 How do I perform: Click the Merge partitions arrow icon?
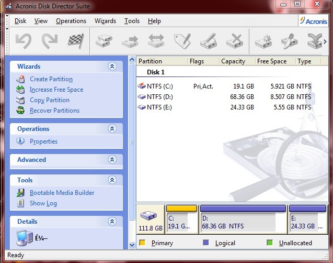[x=315, y=41]
